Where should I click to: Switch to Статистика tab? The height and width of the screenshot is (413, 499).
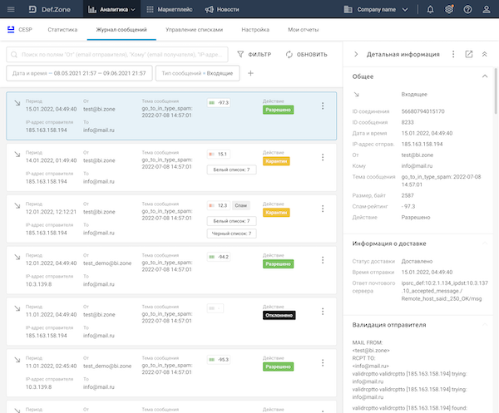coord(62,30)
